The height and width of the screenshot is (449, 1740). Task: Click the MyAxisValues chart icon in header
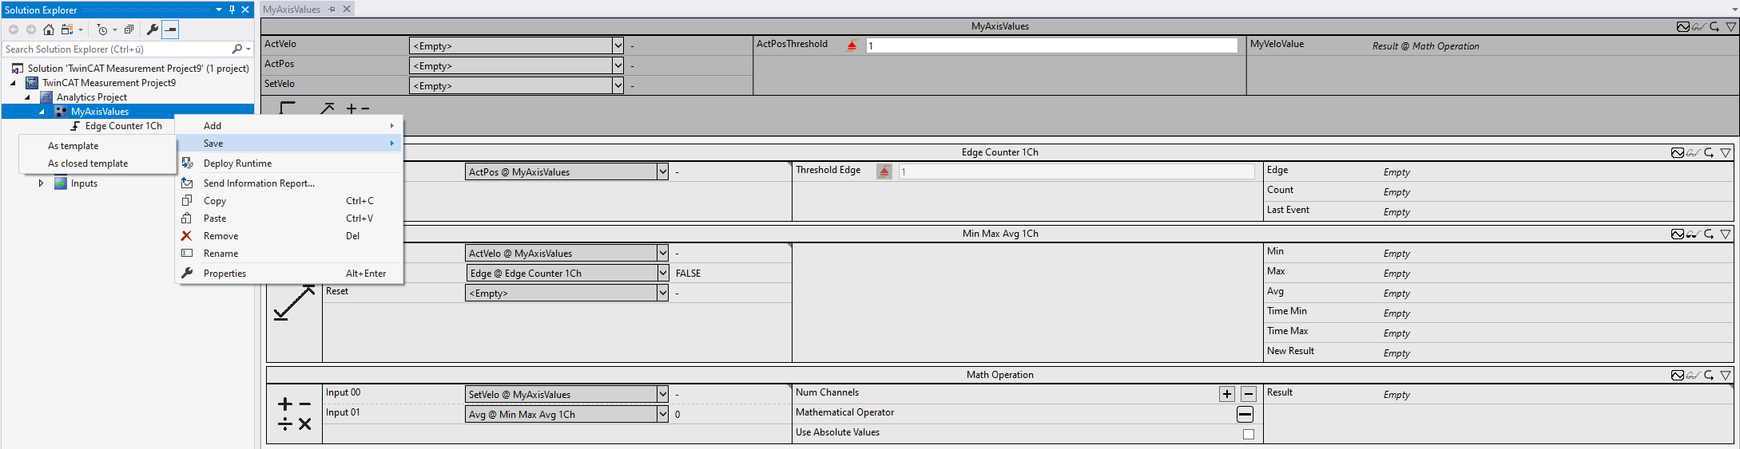(x=1683, y=26)
